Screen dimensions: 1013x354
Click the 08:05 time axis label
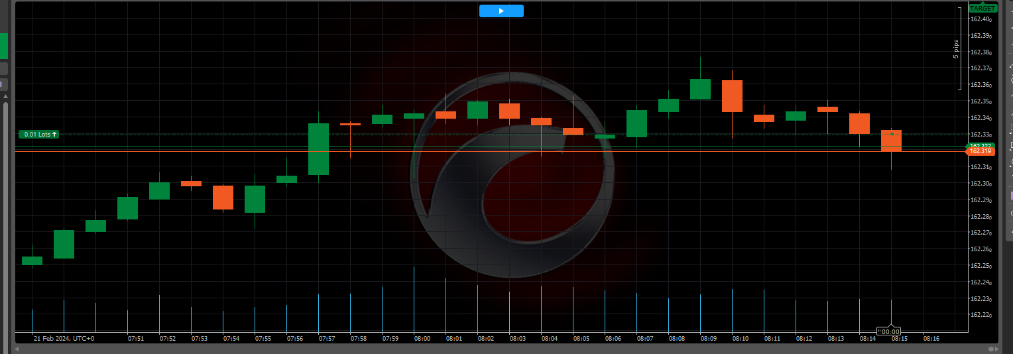(x=581, y=338)
